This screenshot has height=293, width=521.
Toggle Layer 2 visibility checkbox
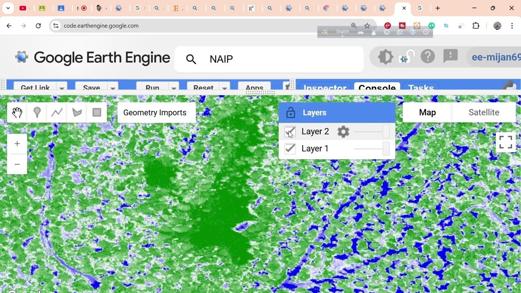[290, 131]
